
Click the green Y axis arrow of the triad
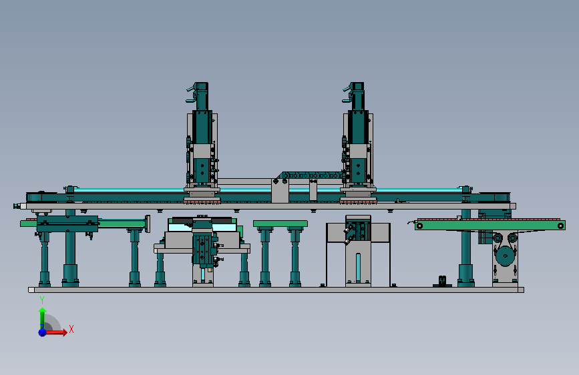tap(42, 318)
